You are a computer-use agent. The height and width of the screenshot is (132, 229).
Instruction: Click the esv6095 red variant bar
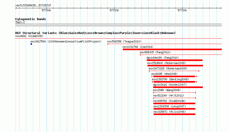174,76
